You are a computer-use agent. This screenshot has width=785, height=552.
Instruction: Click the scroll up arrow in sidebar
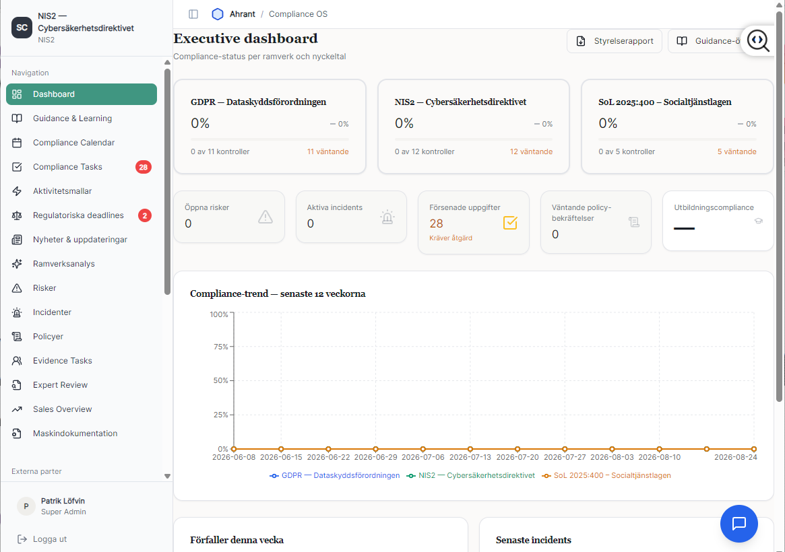click(167, 63)
